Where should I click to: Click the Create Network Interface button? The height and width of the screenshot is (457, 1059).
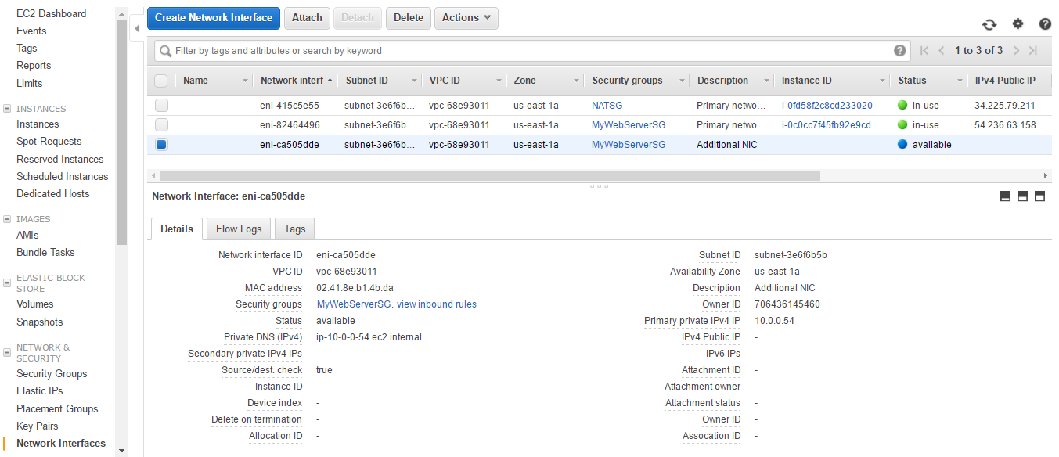click(x=214, y=18)
